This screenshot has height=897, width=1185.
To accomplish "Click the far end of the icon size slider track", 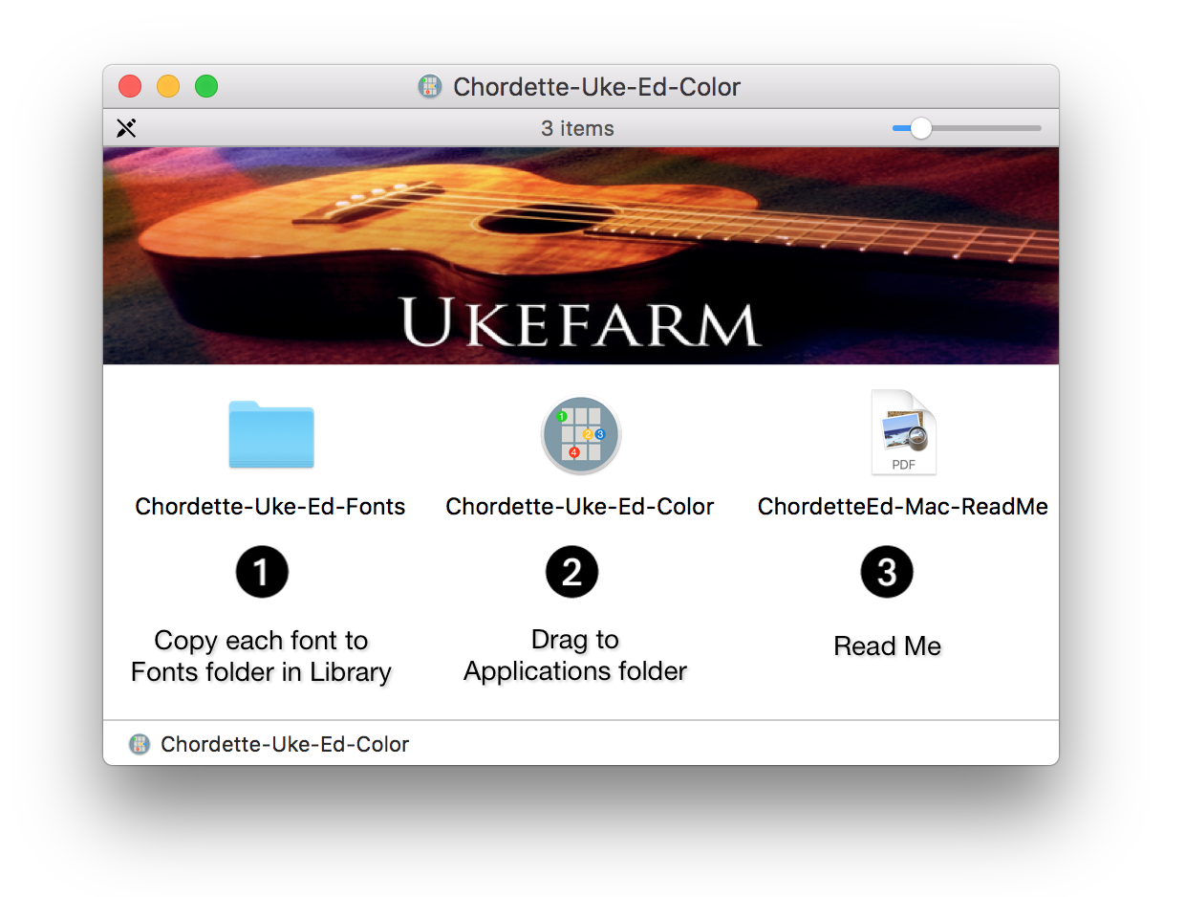I will (x=1038, y=128).
